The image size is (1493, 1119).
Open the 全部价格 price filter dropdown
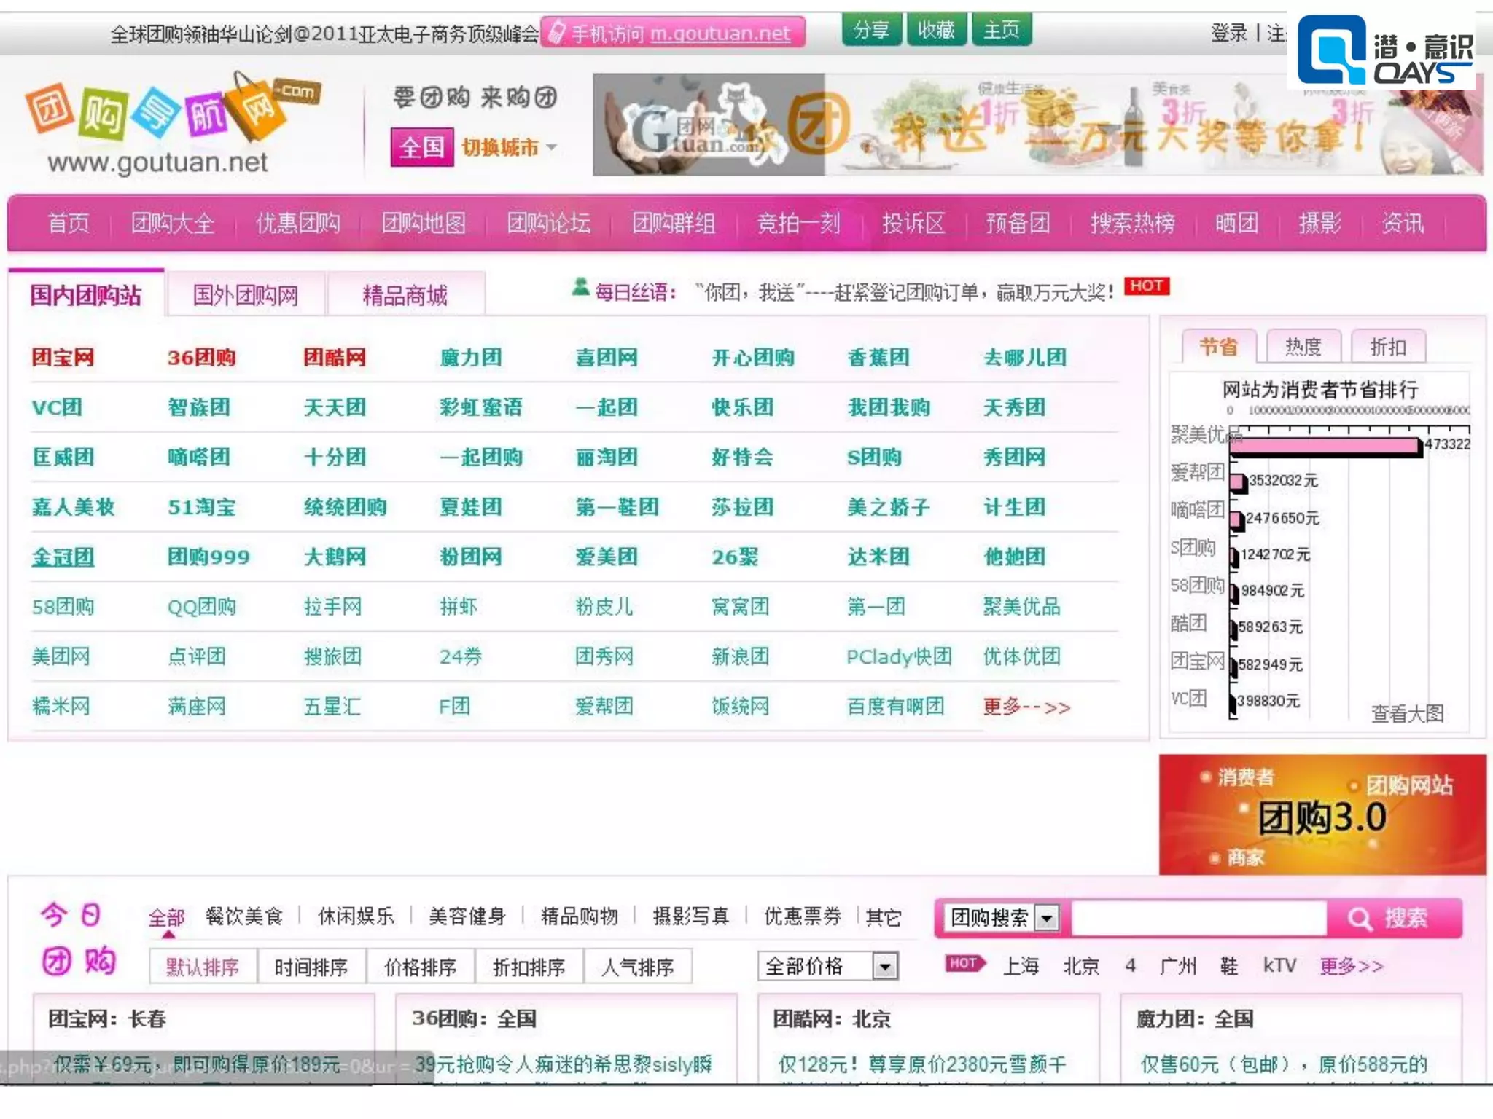pyautogui.click(x=884, y=967)
